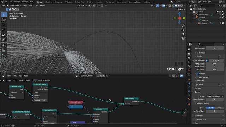Open the Modifiers wrench properties tab
This screenshot has height=127, width=226.
(189, 83)
